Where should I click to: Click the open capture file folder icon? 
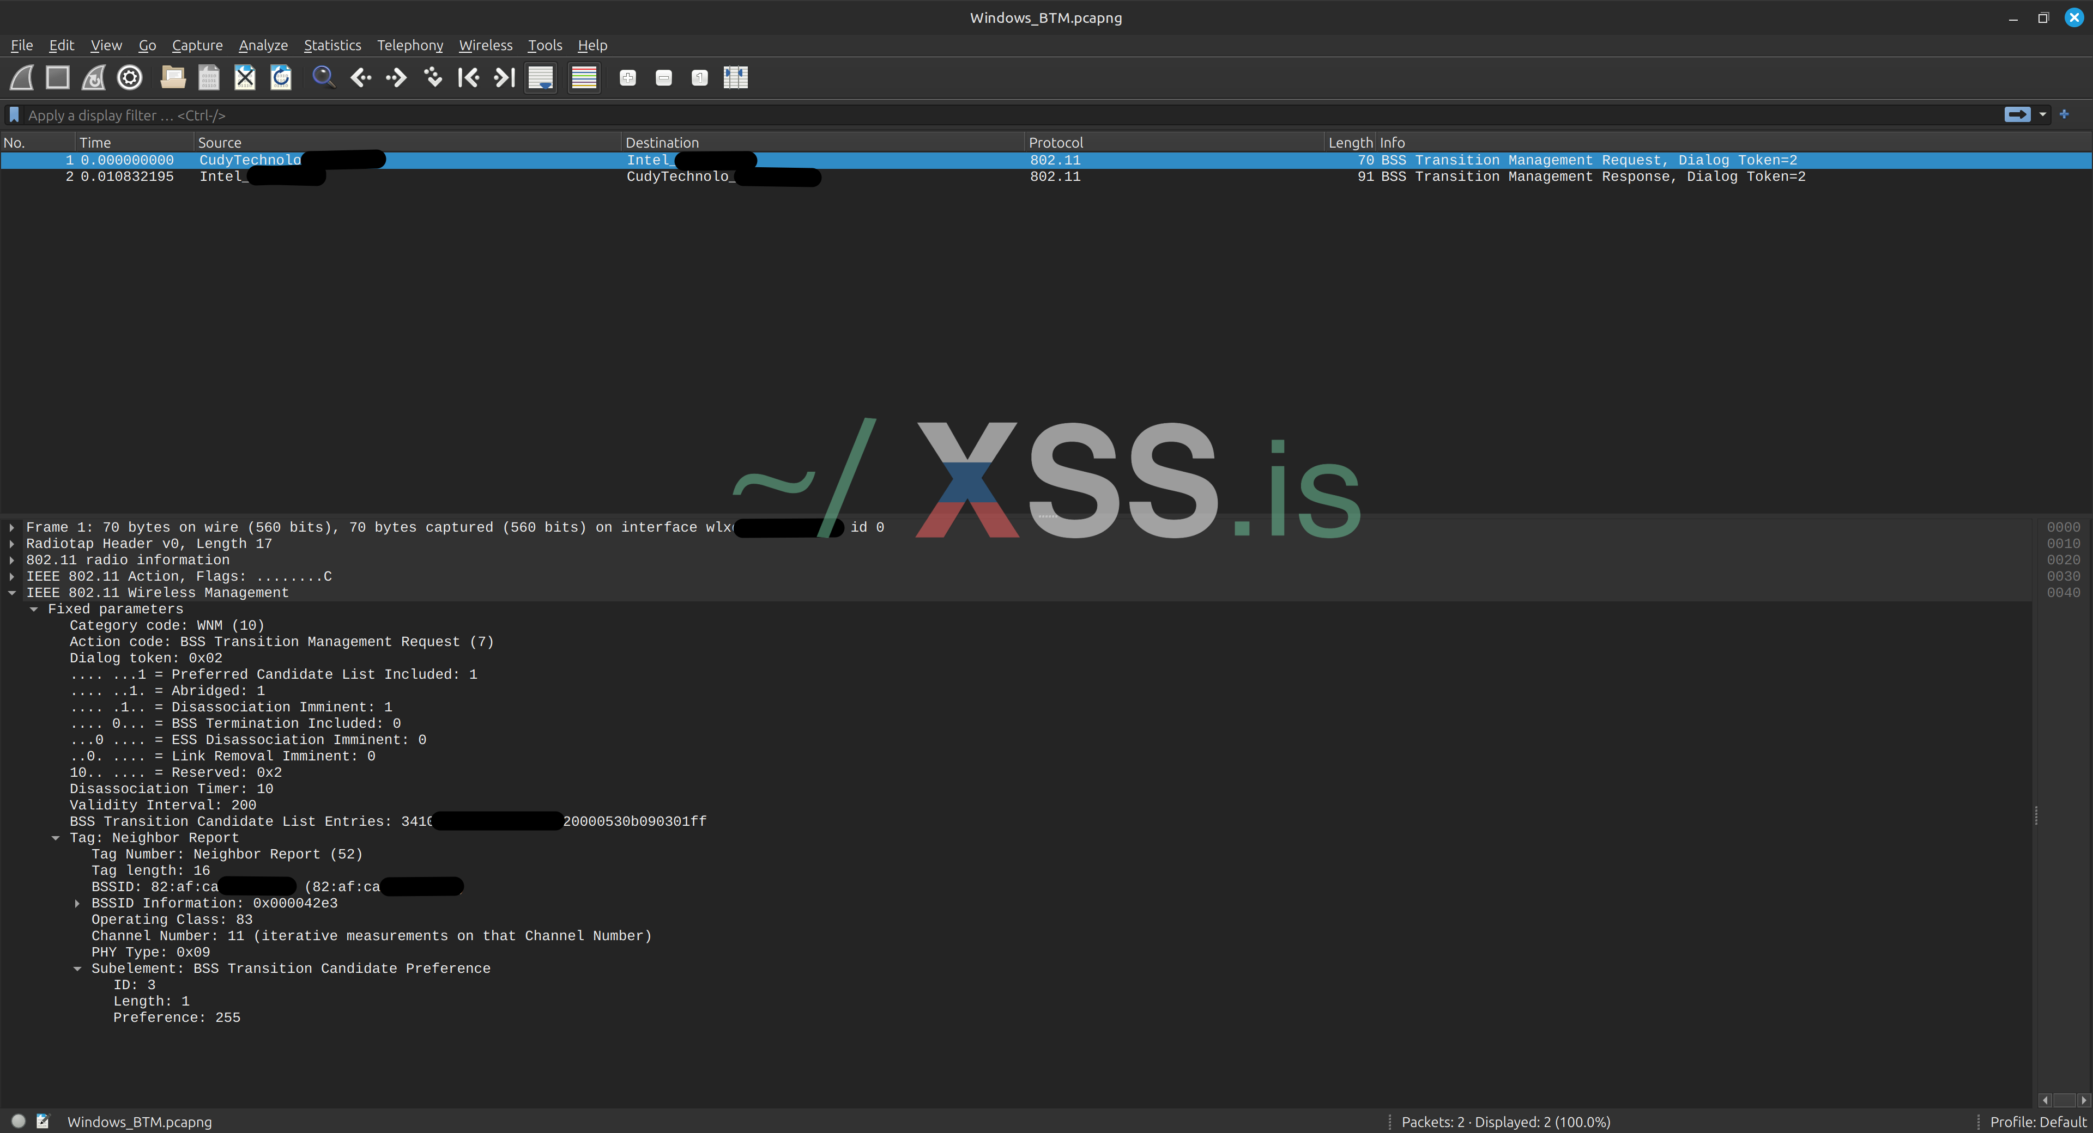[x=173, y=78]
